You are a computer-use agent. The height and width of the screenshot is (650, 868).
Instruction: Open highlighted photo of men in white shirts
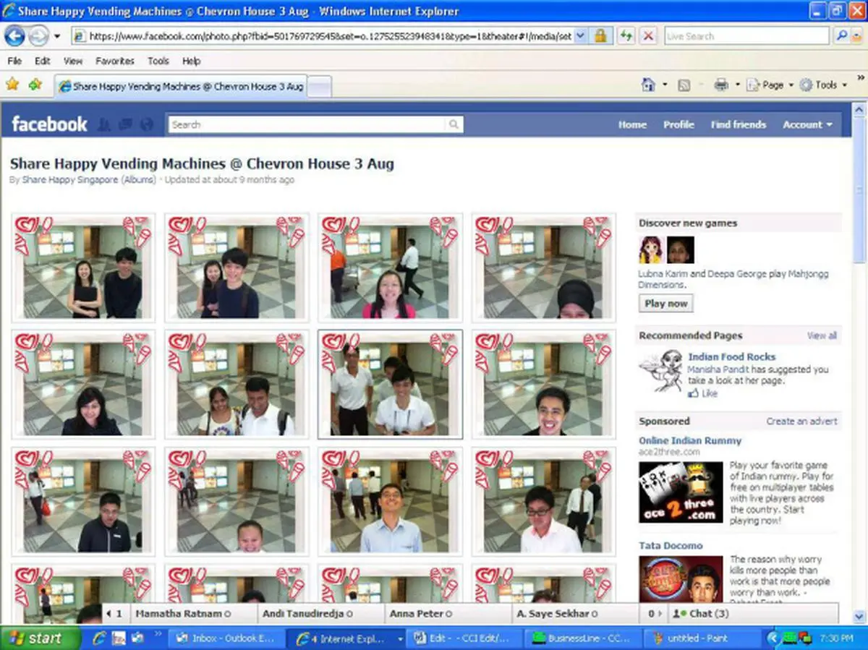(391, 384)
